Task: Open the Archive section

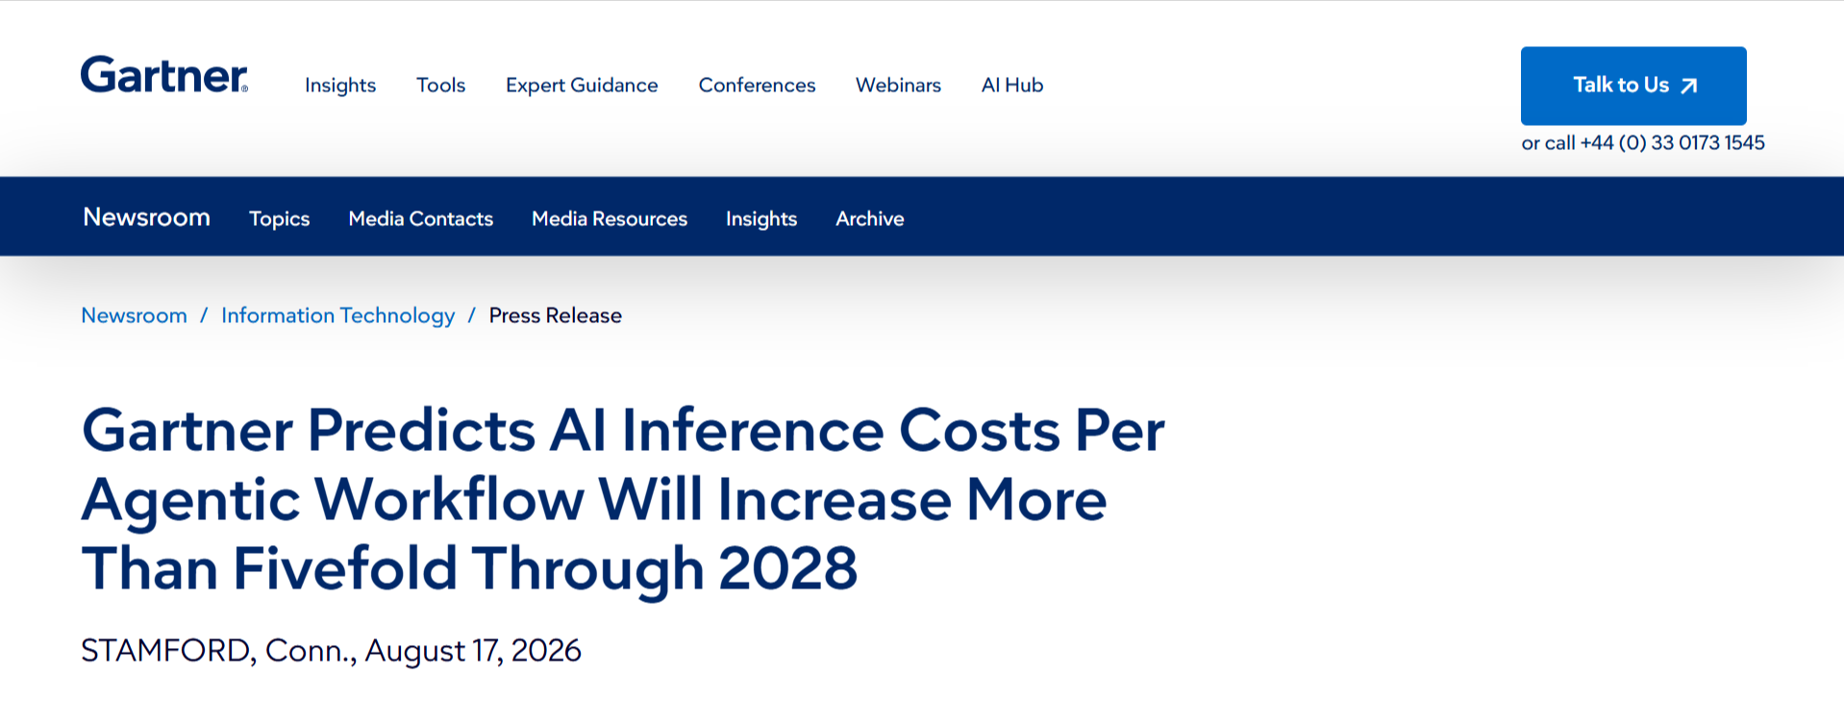Action: click(869, 219)
